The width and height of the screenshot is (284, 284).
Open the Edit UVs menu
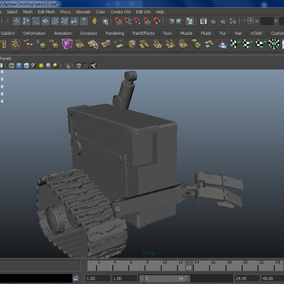point(143,12)
